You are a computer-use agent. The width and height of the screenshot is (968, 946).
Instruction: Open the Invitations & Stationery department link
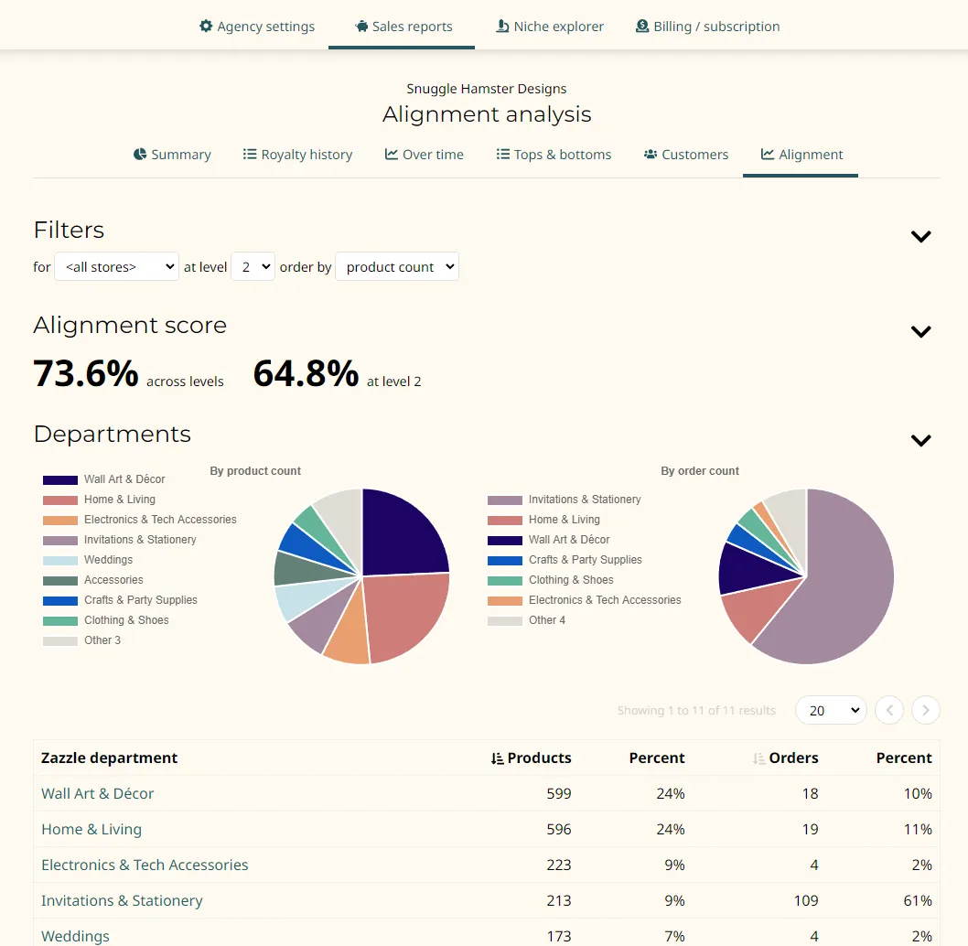click(122, 901)
